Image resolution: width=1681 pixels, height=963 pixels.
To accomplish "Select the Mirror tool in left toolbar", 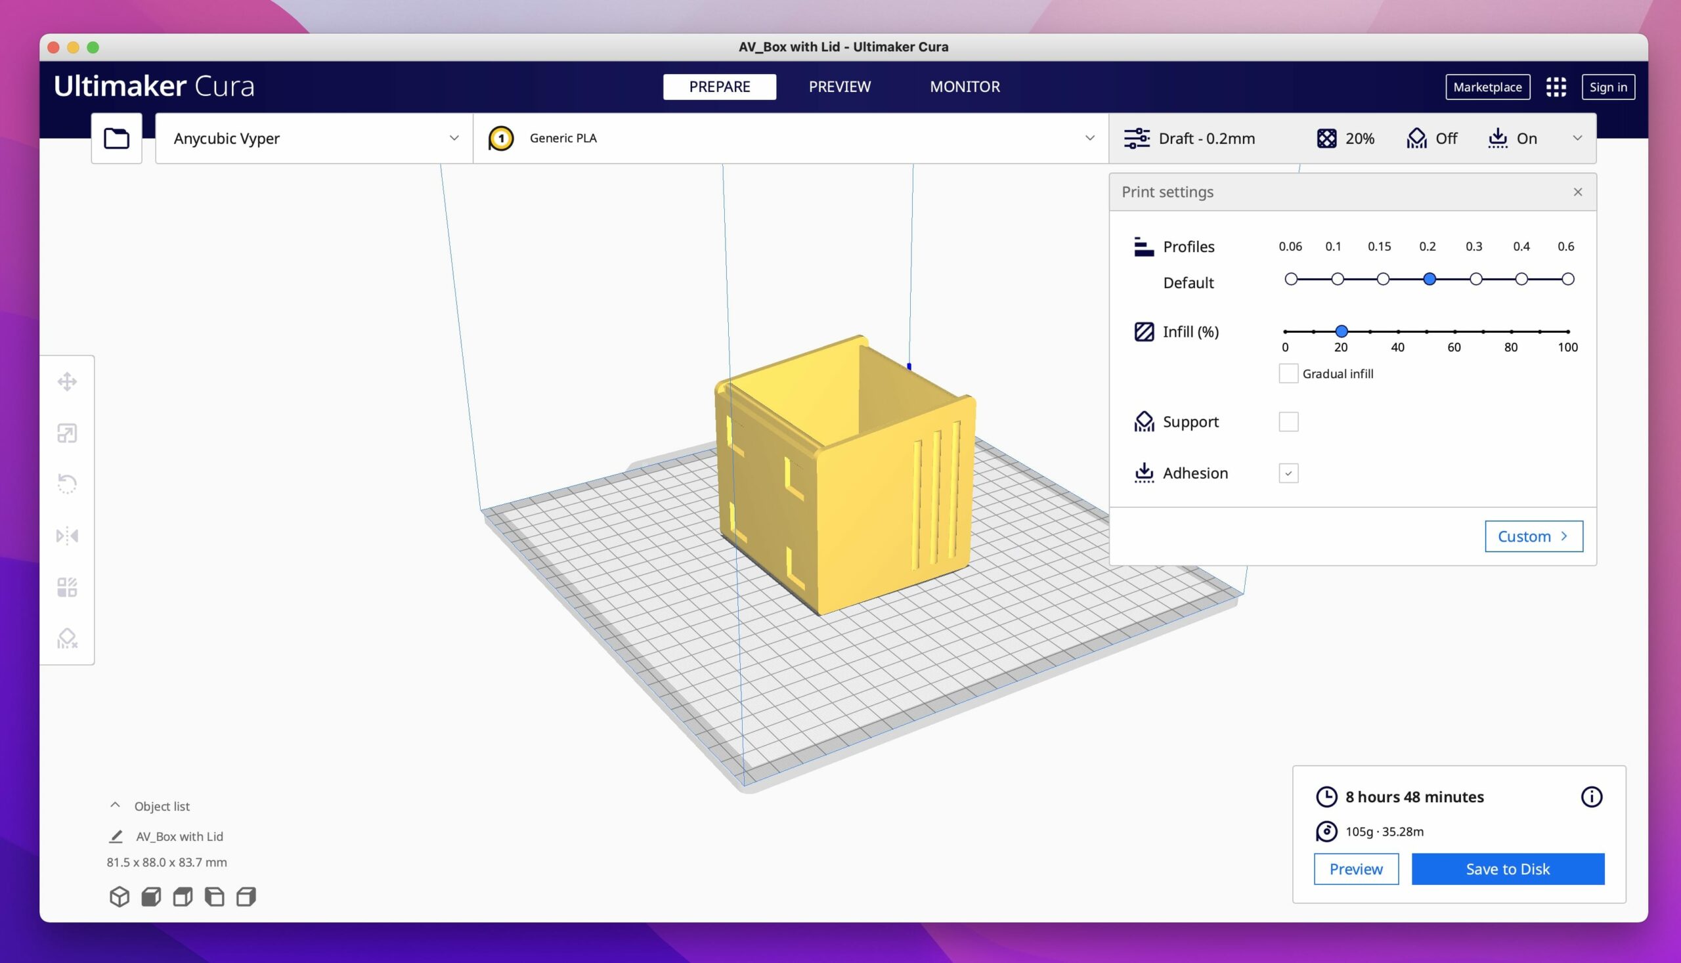I will [x=67, y=536].
